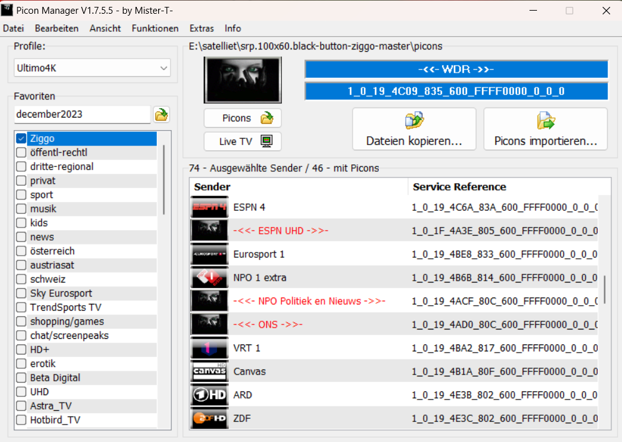Uncheck the Ziggo favorites checkbox

pyautogui.click(x=21, y=139)
